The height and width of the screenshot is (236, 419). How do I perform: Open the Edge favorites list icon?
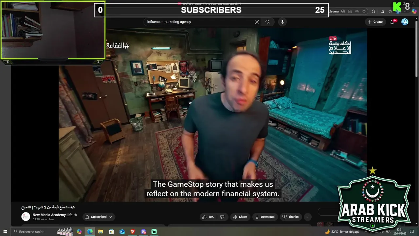point(390,11)
